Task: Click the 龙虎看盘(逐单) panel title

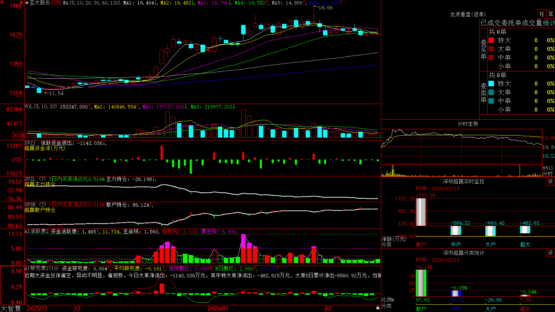Action: [468, 14]
